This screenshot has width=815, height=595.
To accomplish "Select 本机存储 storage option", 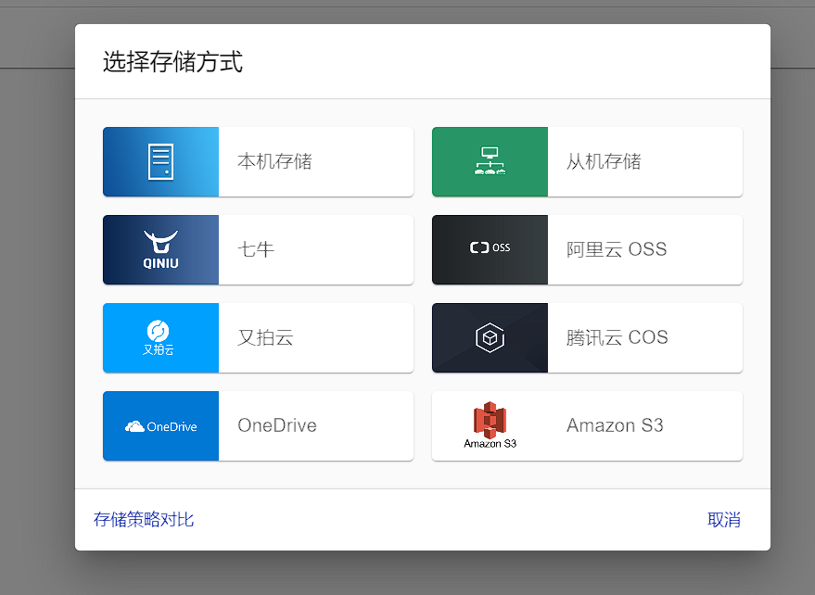I will [x=259, y=161].
